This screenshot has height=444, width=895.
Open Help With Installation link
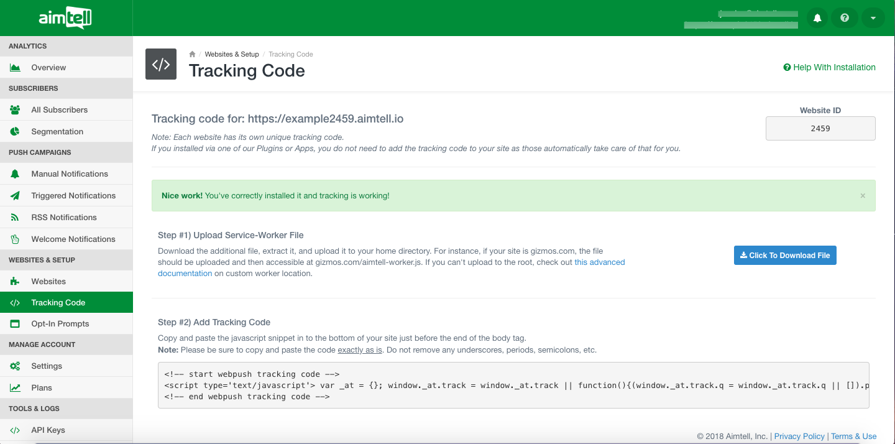point(829,68)
